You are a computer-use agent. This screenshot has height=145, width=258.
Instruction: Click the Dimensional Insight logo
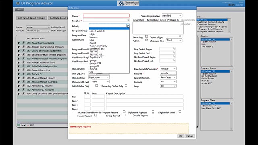[x=128, y=3]
